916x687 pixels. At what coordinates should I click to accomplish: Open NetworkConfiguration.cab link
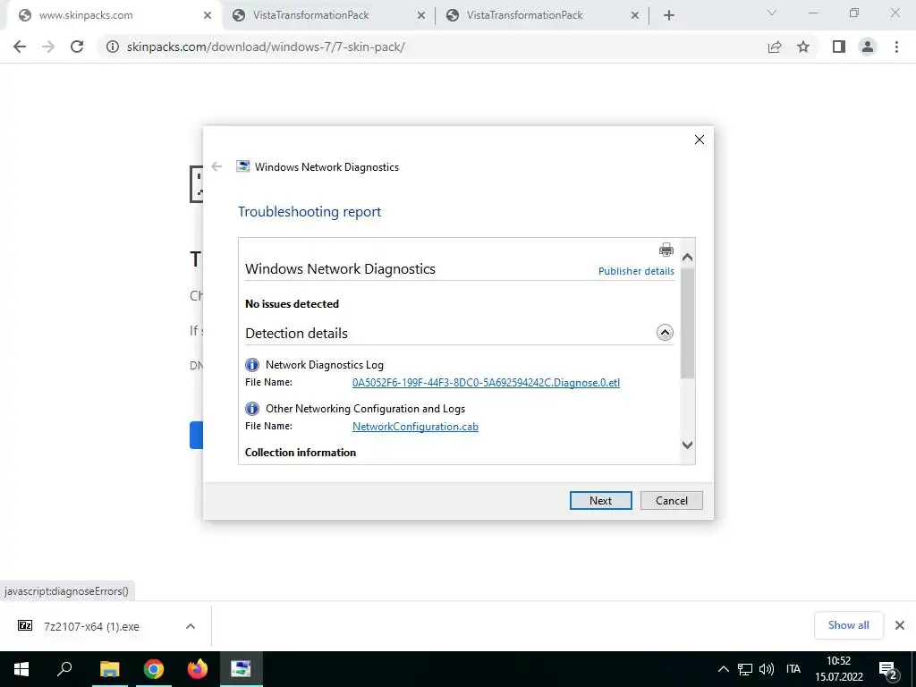click(415, 427)
